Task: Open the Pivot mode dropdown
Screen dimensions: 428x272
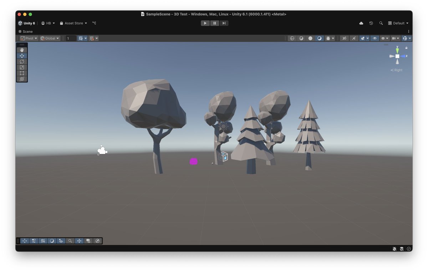Action: coord(29,38)
